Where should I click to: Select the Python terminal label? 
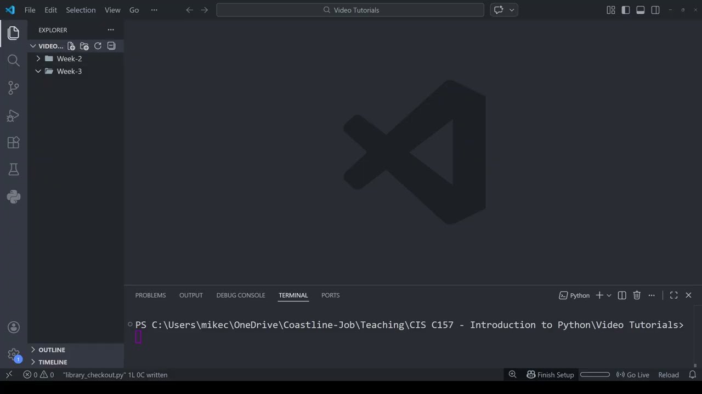click(574, 296)
